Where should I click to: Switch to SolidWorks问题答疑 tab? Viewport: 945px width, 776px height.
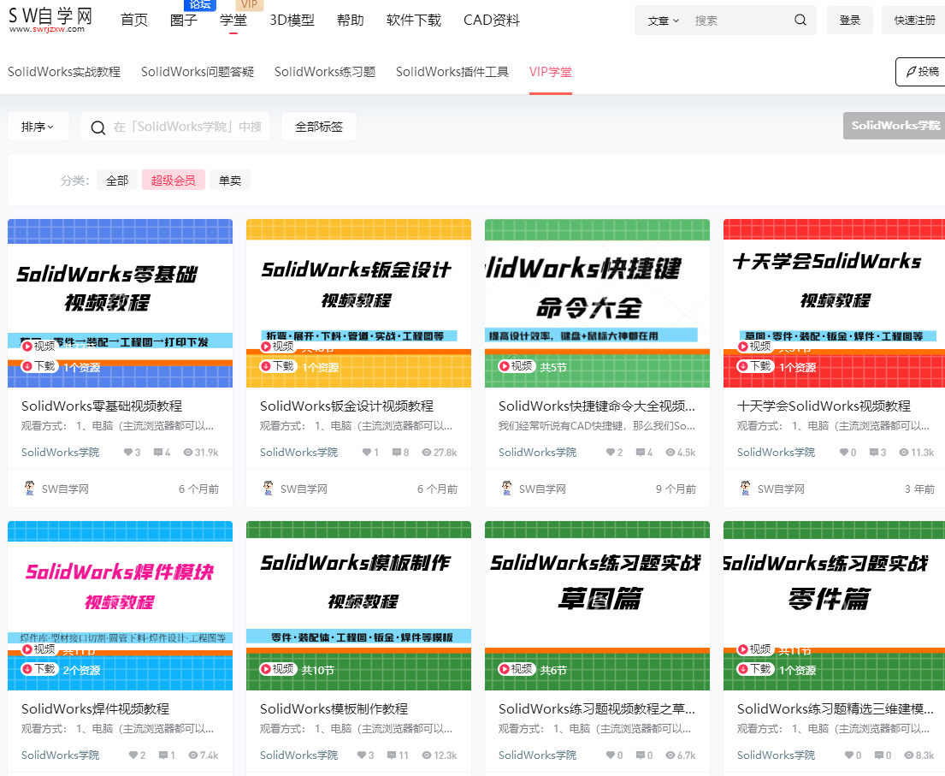tap(197, 72)
